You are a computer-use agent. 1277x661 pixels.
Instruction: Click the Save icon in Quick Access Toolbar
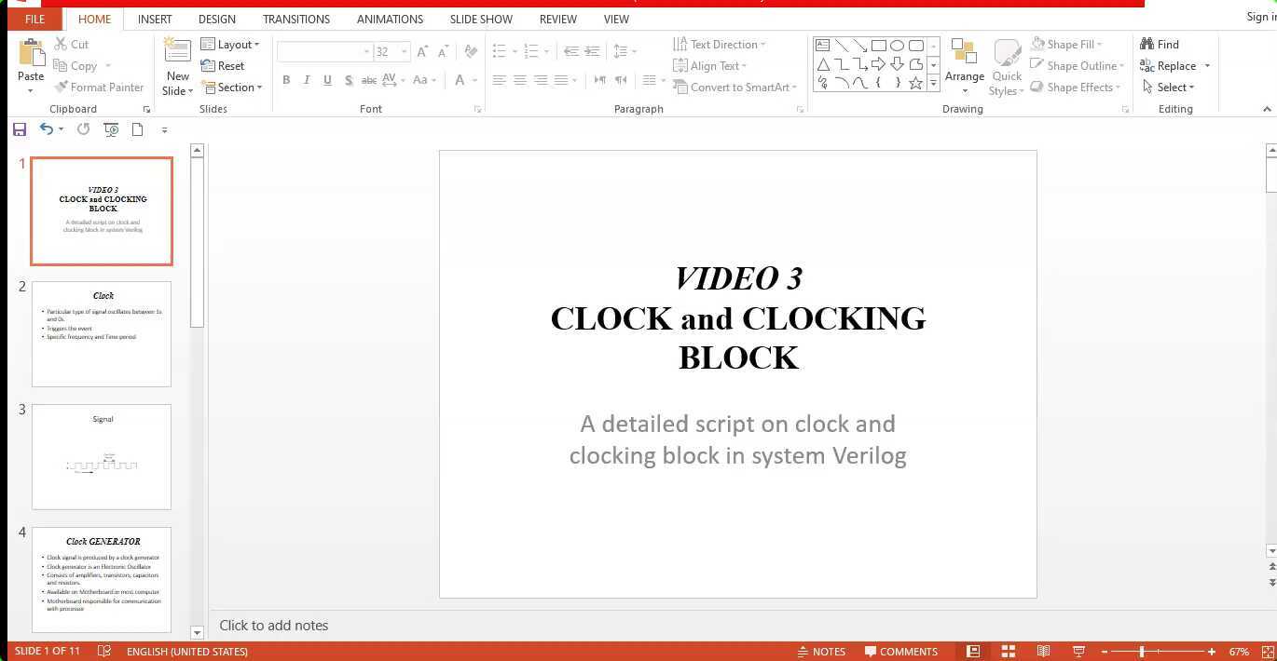[x=20, y=129]
